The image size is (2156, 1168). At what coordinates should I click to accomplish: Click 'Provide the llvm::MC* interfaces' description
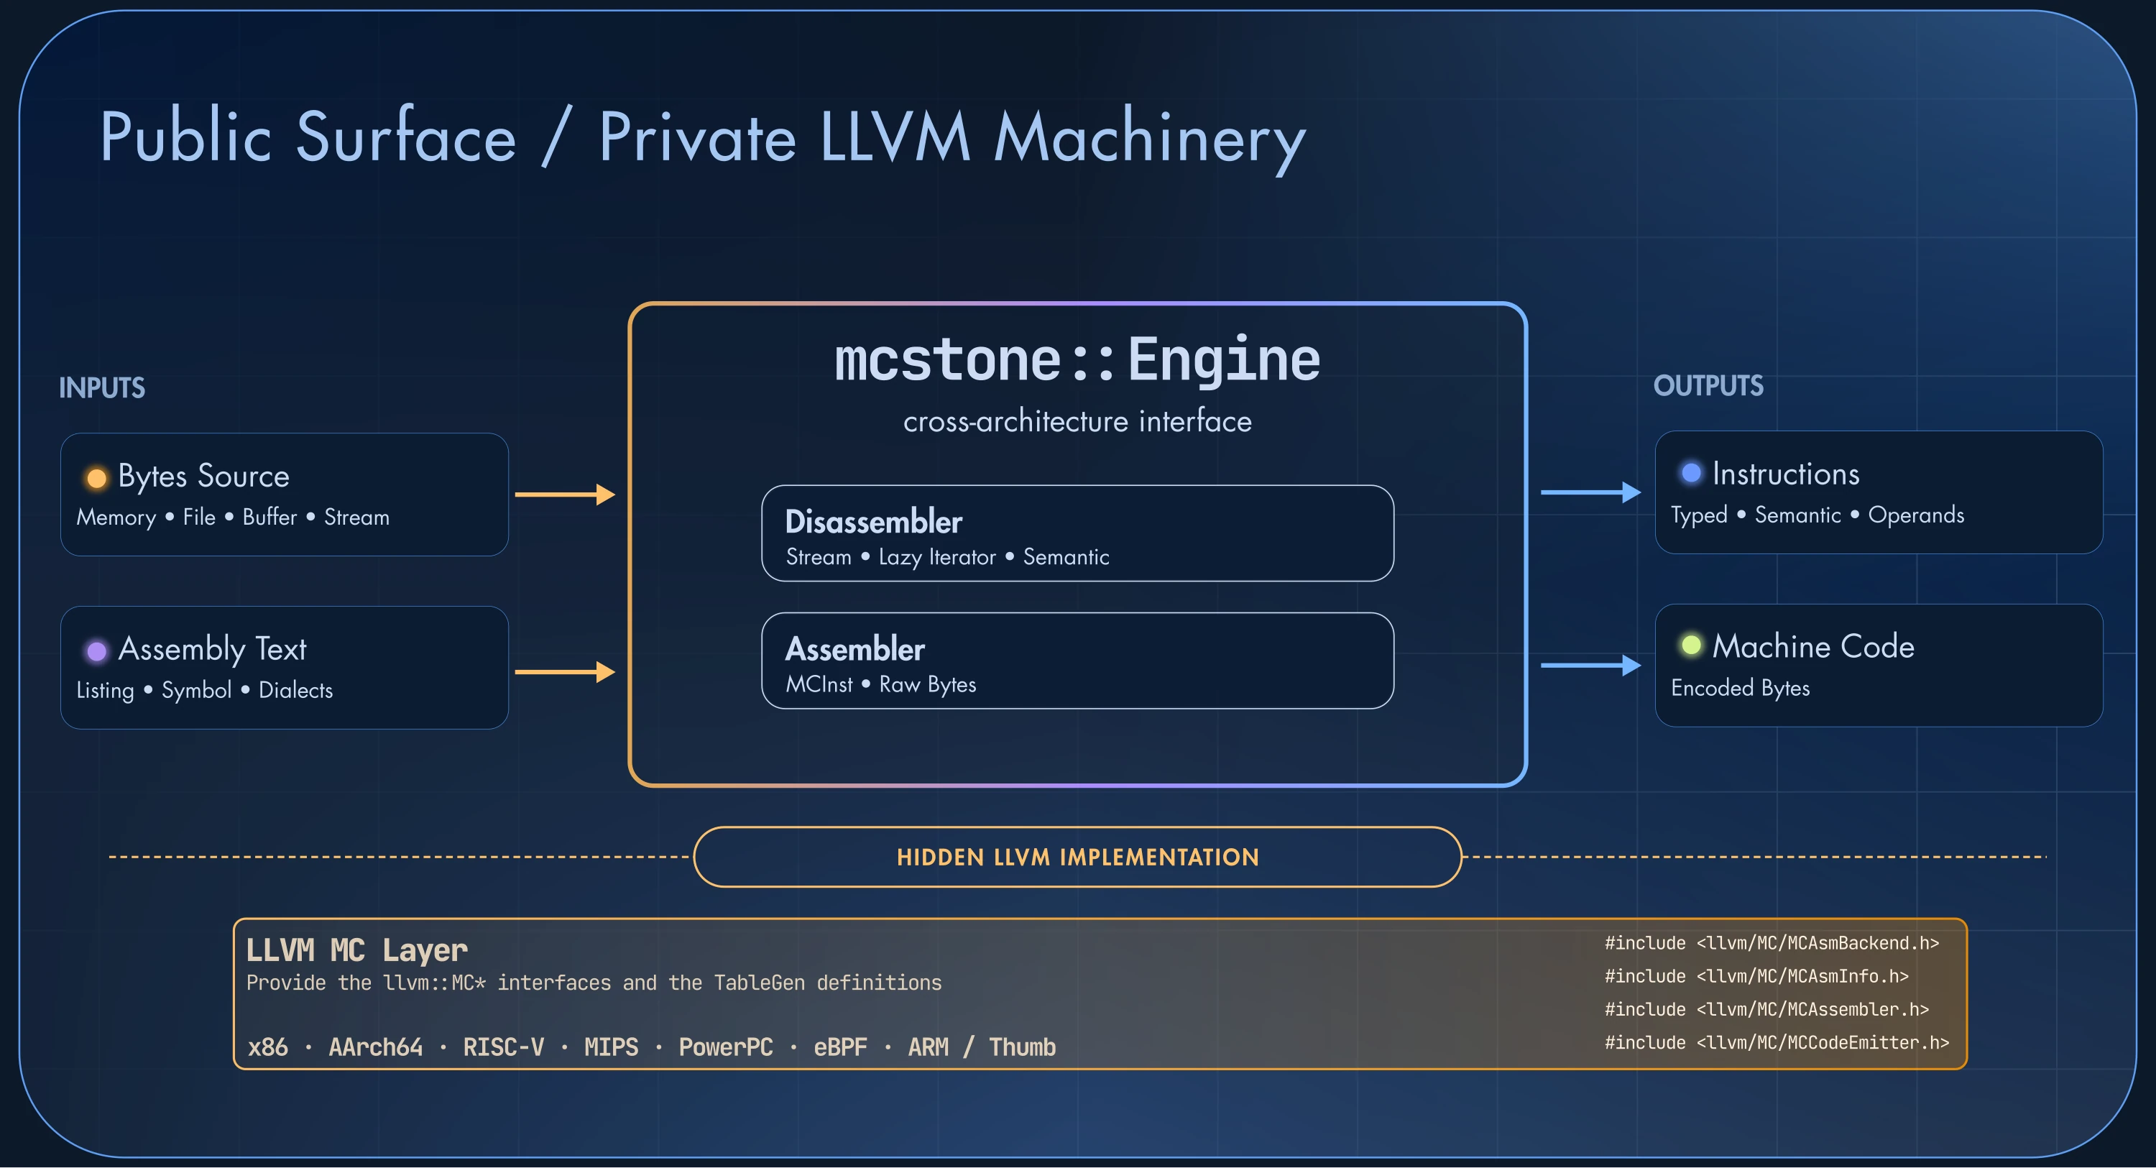[594, 983]
